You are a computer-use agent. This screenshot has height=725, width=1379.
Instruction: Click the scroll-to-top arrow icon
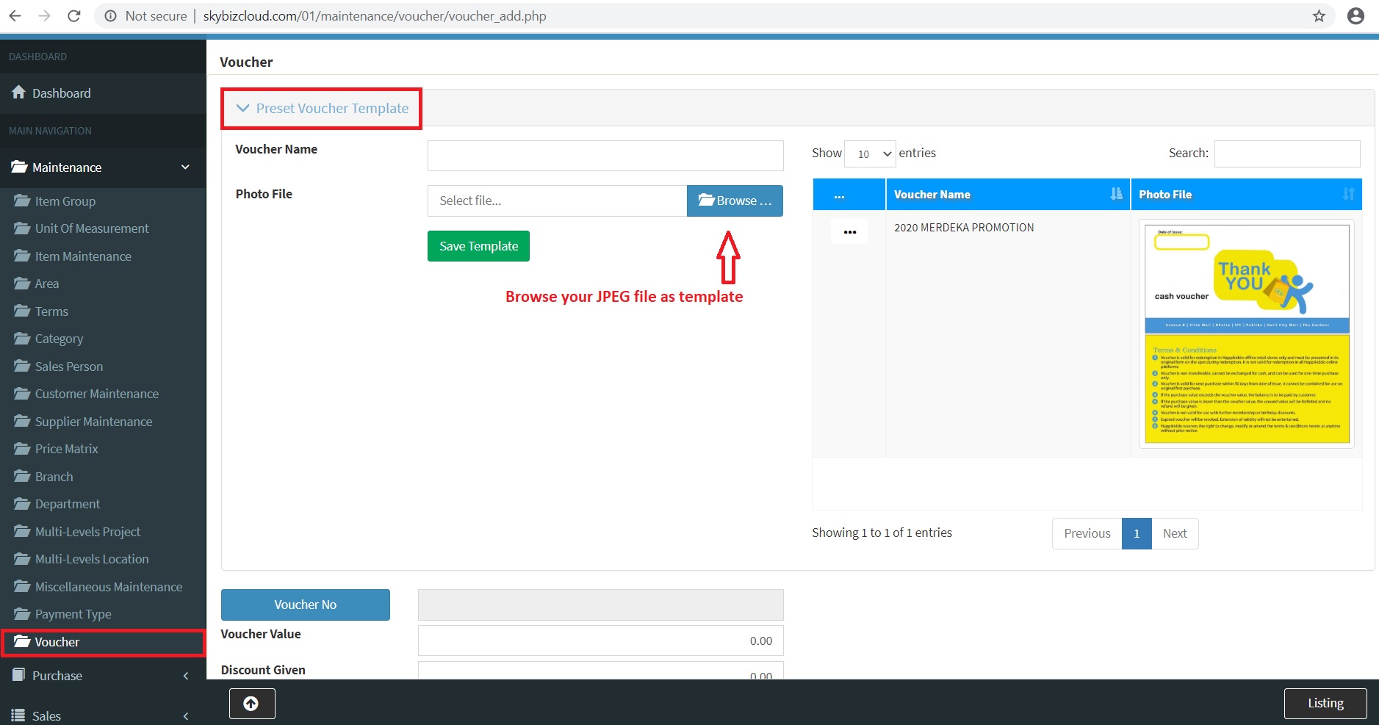click(x=251, y=704)
